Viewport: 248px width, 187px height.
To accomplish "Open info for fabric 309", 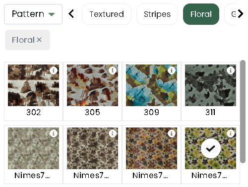I will coord(172,70).
